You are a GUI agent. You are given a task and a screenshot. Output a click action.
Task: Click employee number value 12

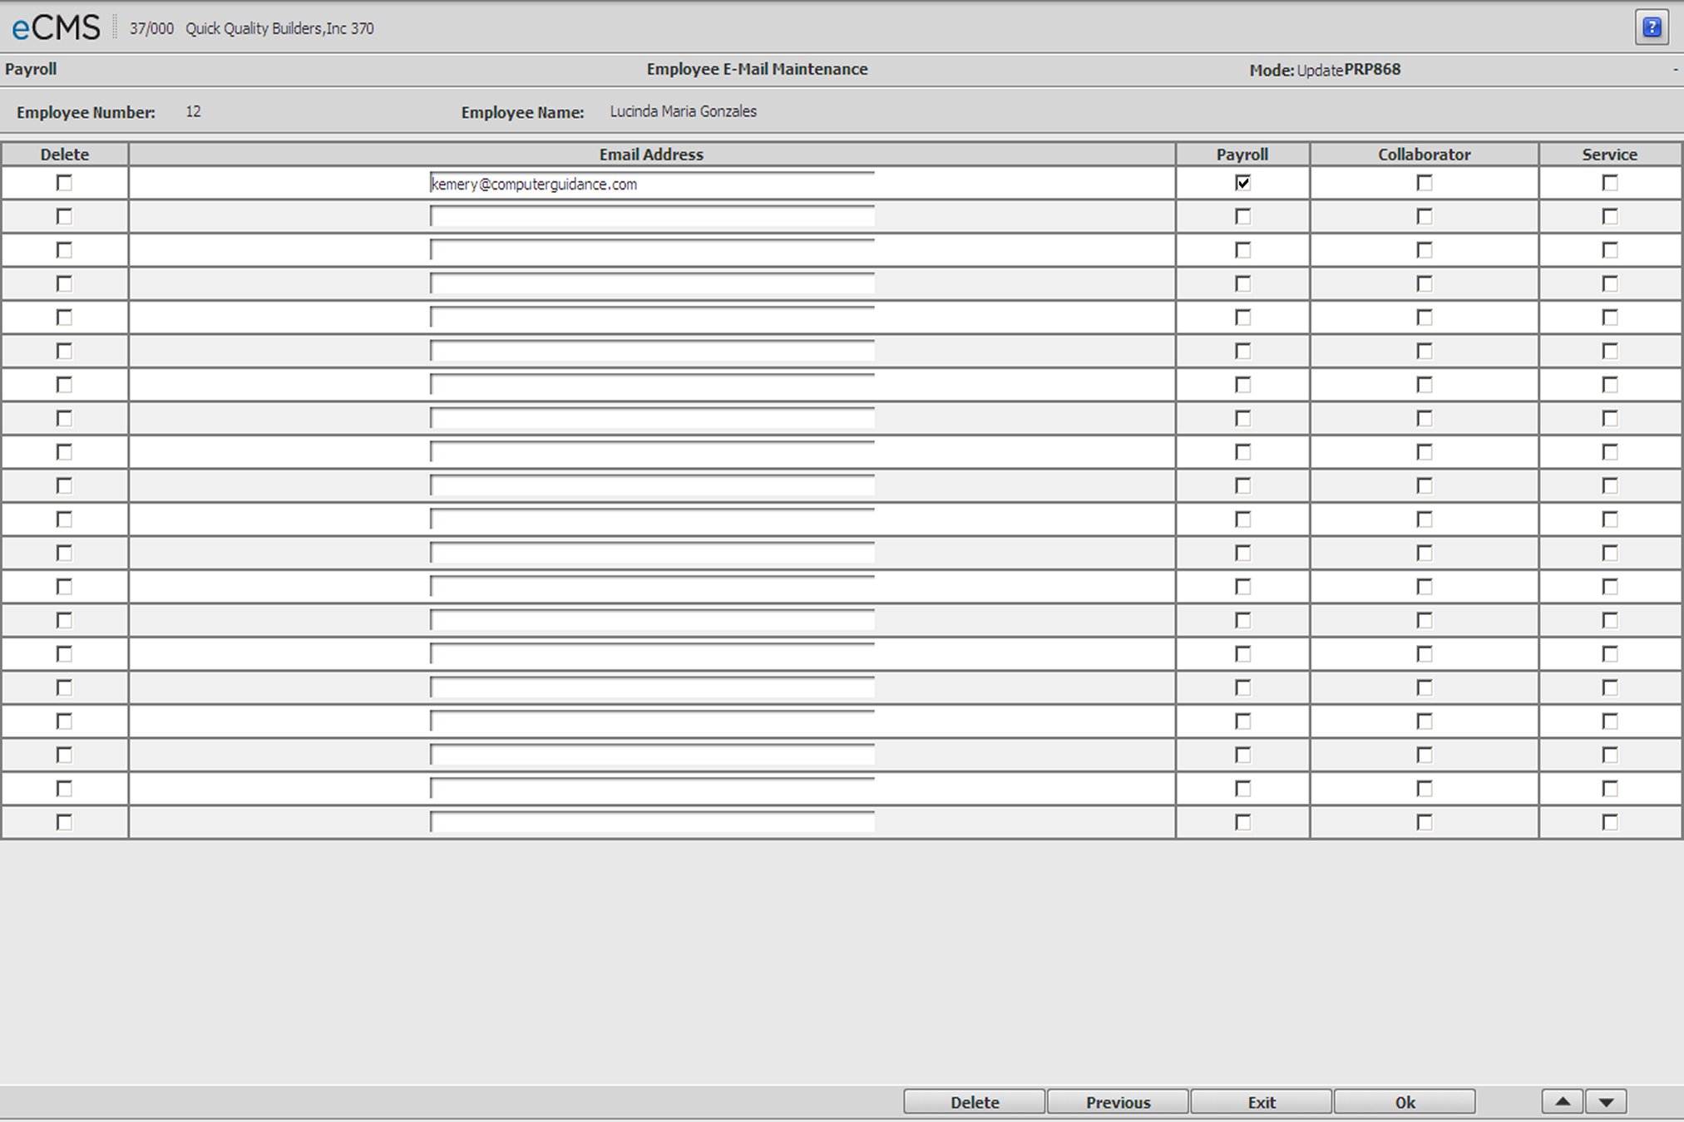193,111
